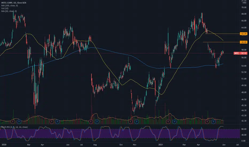The height and width of the screenshot is (147, 249).
Task: Click the dividend D marker of February 2020
Action: click(19, 122)
